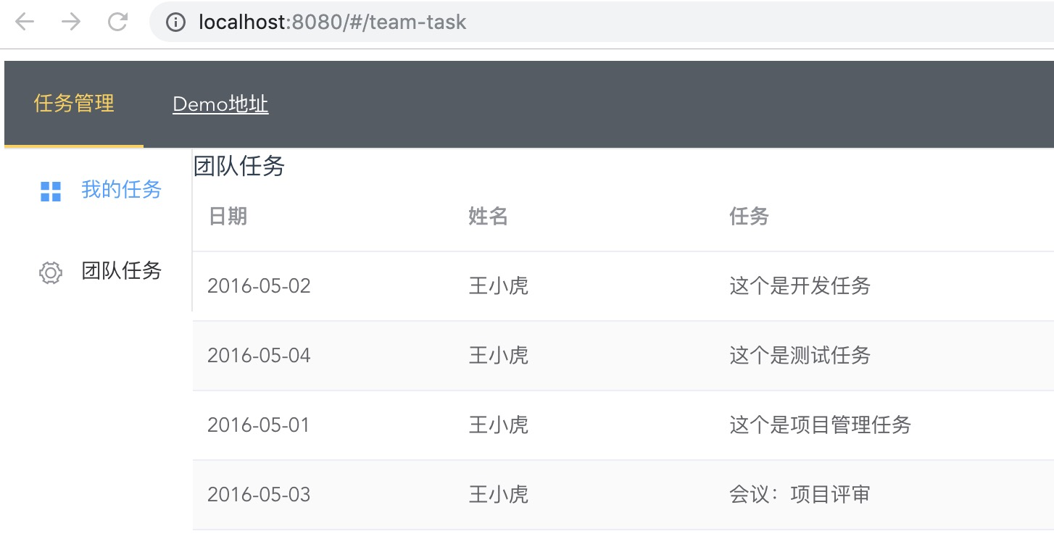Click the 2016-05-03 date cell
The image size is (1054, 539).
point(259,495)
